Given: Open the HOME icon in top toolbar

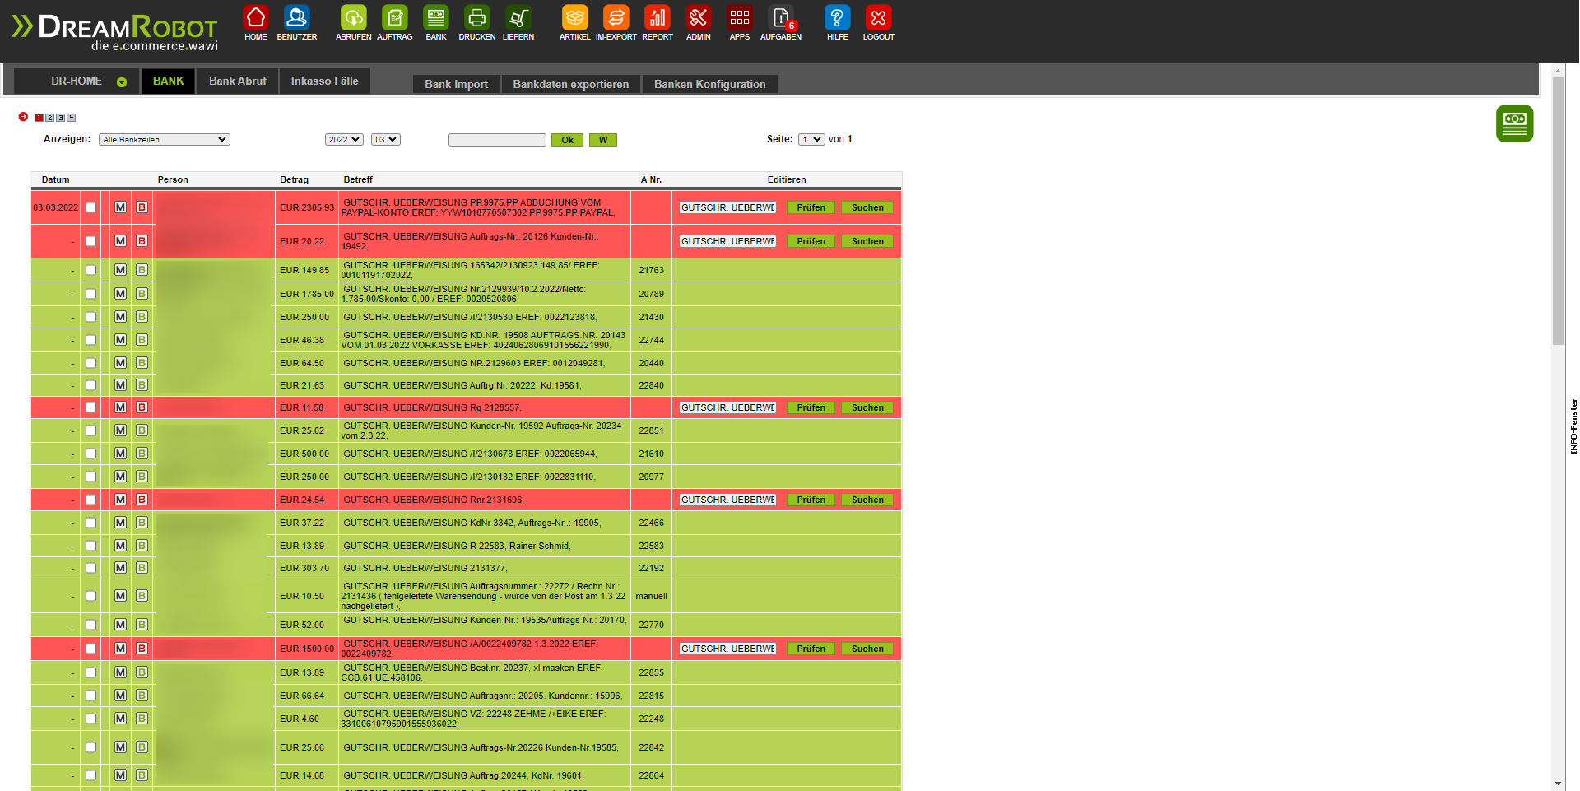Looking at the screenshot, I should click(256, 18).
